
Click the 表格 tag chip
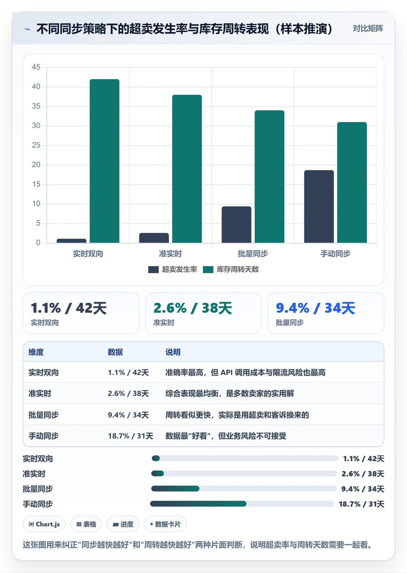tap(86, 524)
